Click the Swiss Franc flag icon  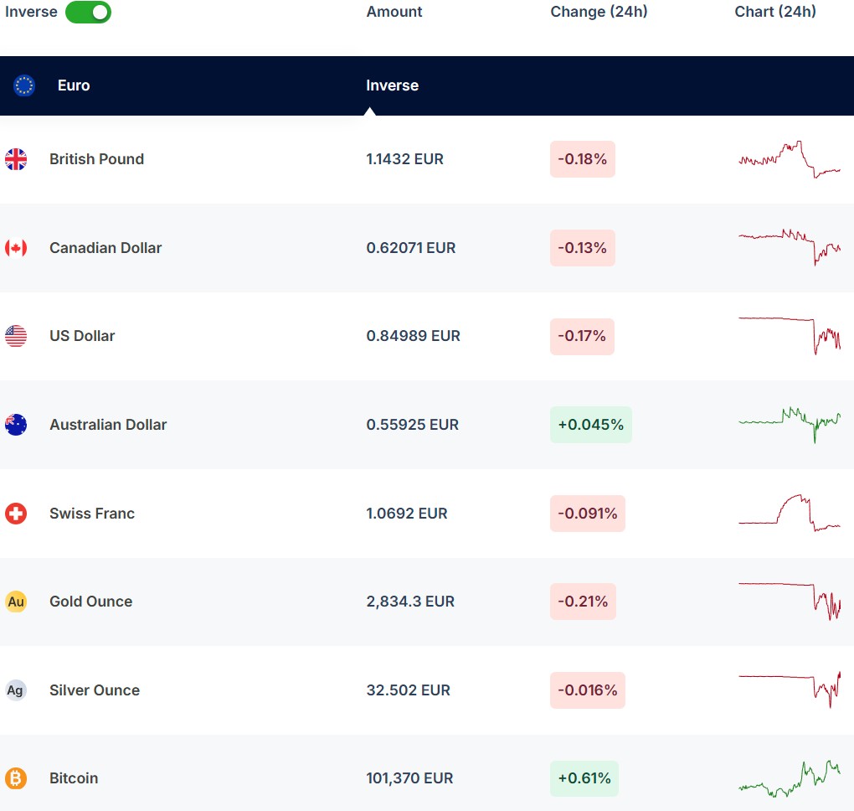point(16,514)
